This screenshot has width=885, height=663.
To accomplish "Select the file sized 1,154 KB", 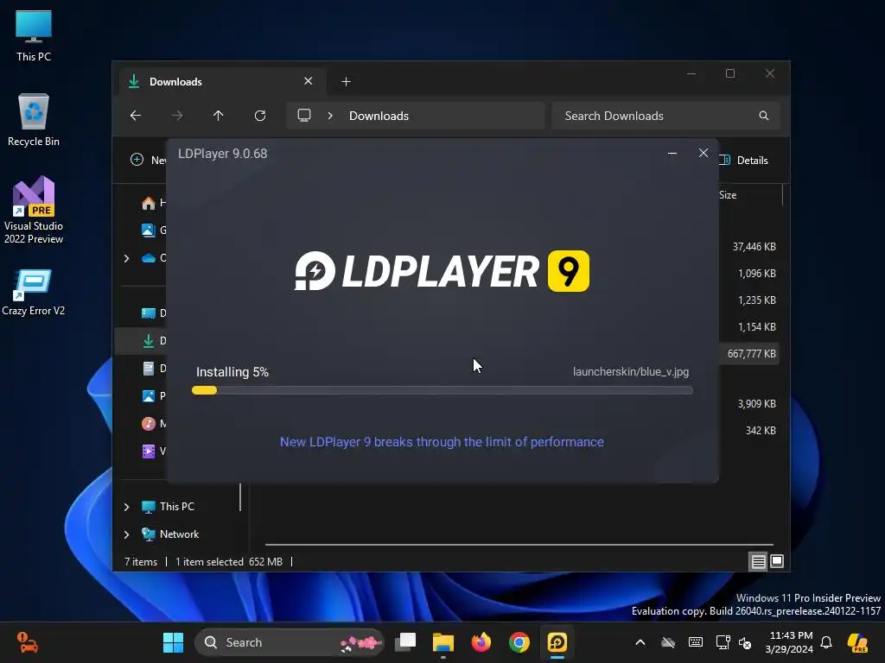I will (757, 327).
